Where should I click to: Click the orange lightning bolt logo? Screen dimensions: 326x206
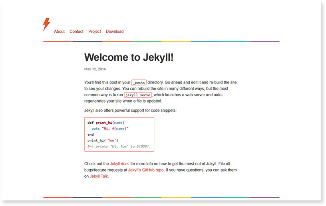pos(47,24)
